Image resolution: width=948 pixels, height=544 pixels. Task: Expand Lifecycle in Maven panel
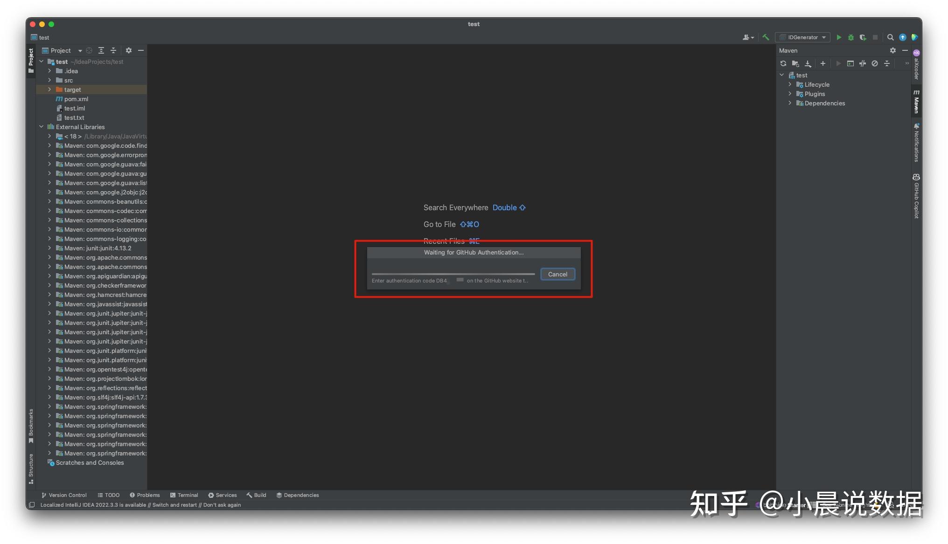click(x=790, y=84)
